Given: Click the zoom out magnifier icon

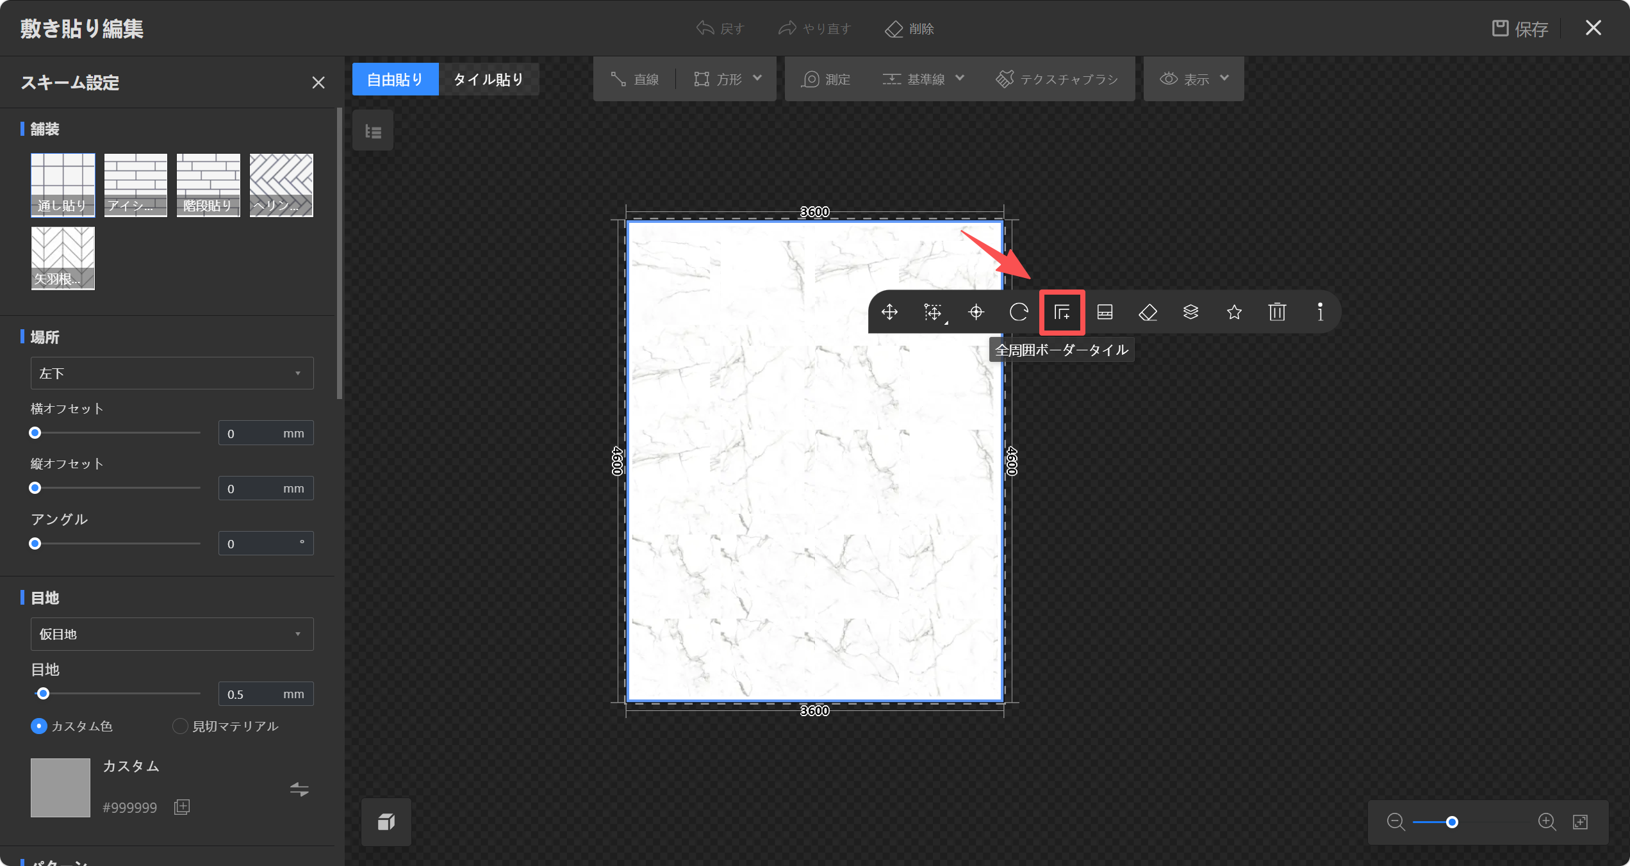Looking at the screenshot, I should (x=1395, y=822).
